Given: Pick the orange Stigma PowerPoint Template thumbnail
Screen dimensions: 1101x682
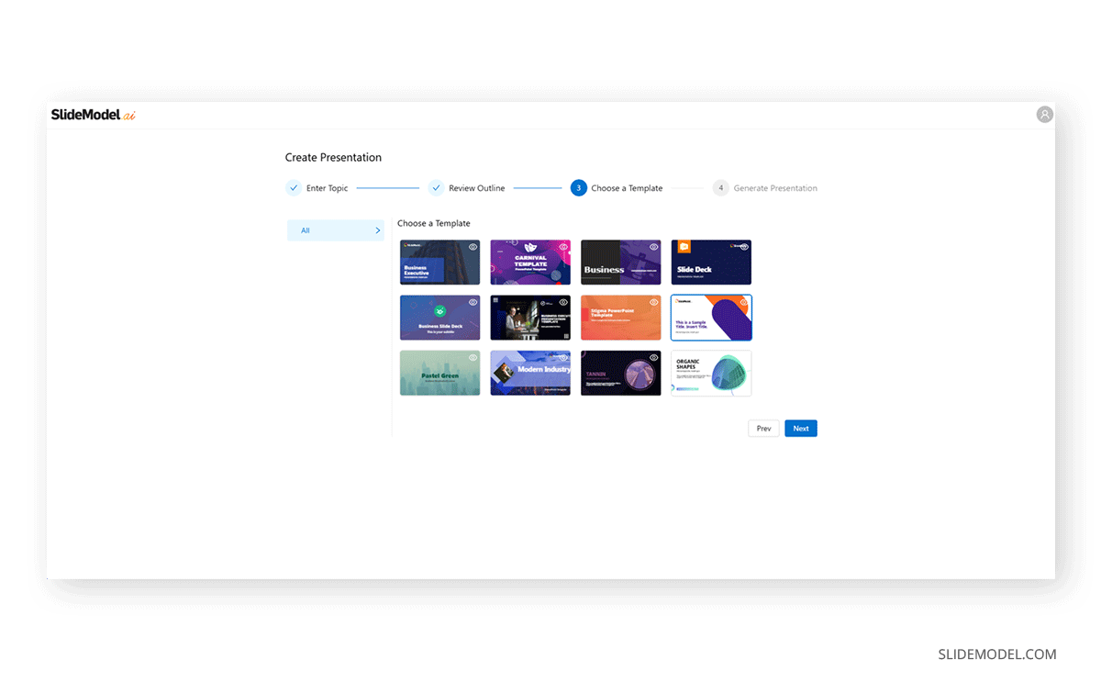Looking at the screenshot, I should tap(620, 318).
